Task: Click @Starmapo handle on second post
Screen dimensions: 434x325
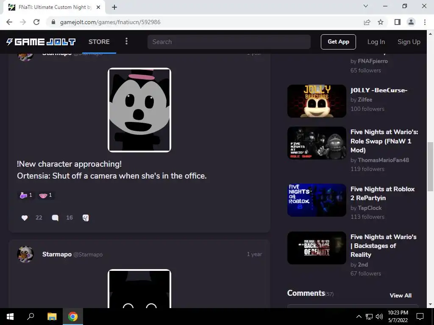Action: pyautogui.click(x=88, y=254)
